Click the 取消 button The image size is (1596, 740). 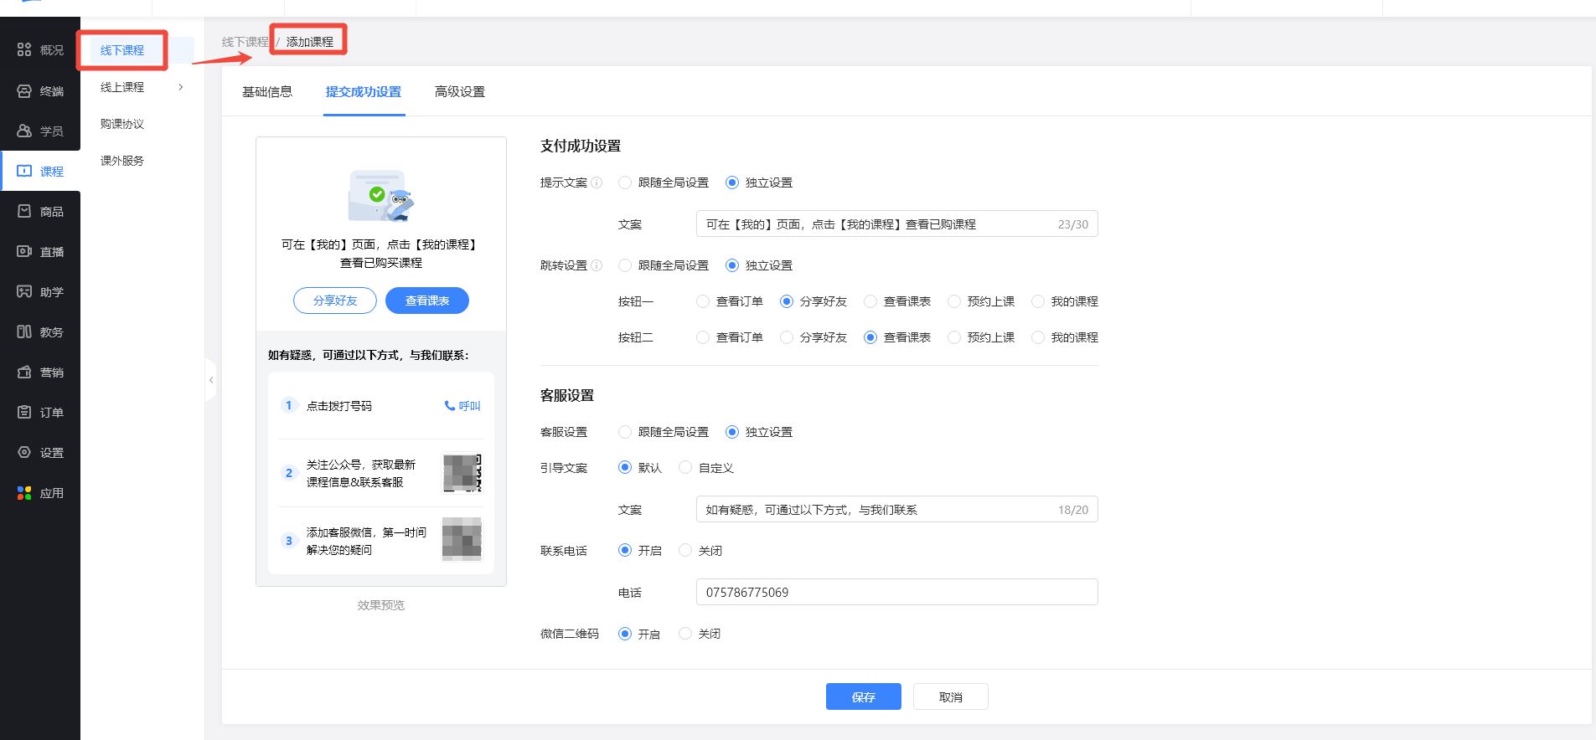[950, 696]
